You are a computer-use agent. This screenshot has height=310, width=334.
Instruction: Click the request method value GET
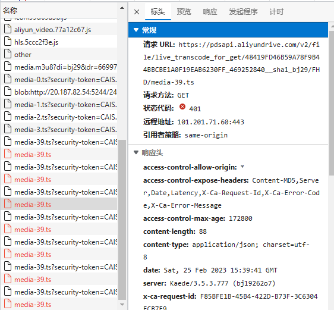pyautogui.click(x=183, y=95)
